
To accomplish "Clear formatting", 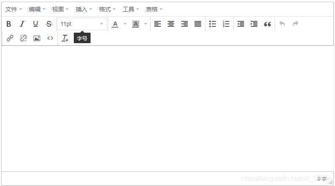I will (x=65, y=38).
